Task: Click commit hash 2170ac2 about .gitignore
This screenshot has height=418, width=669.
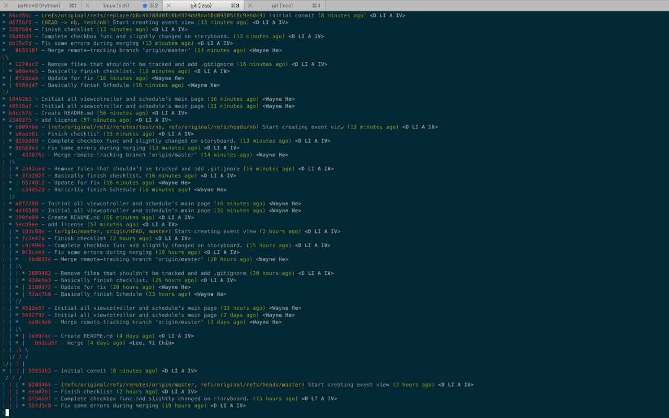Action: tap(27, 64)
